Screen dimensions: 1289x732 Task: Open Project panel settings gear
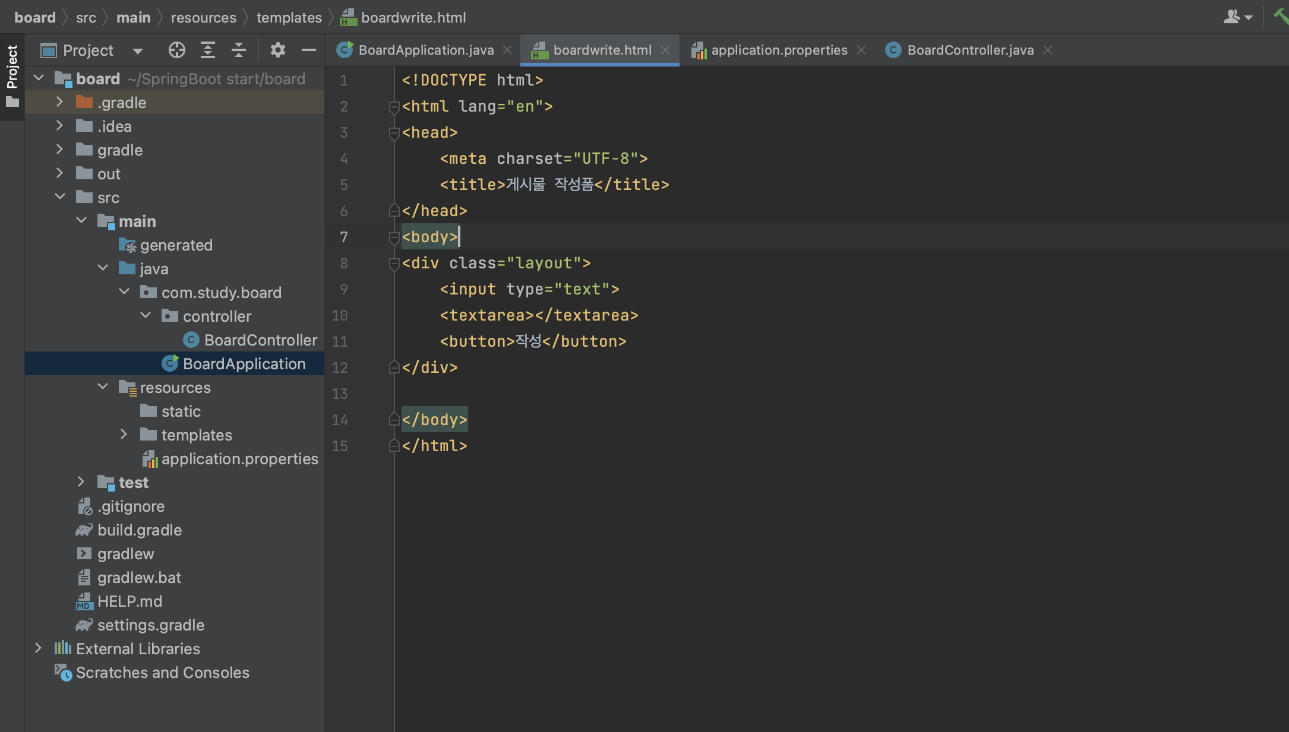click(x=277, y=50)
